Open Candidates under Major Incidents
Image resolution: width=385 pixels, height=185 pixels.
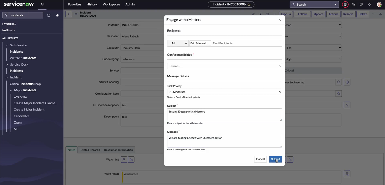tap(22, 116)
